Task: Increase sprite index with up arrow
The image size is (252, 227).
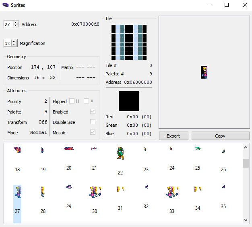Action: pos(16,22)
